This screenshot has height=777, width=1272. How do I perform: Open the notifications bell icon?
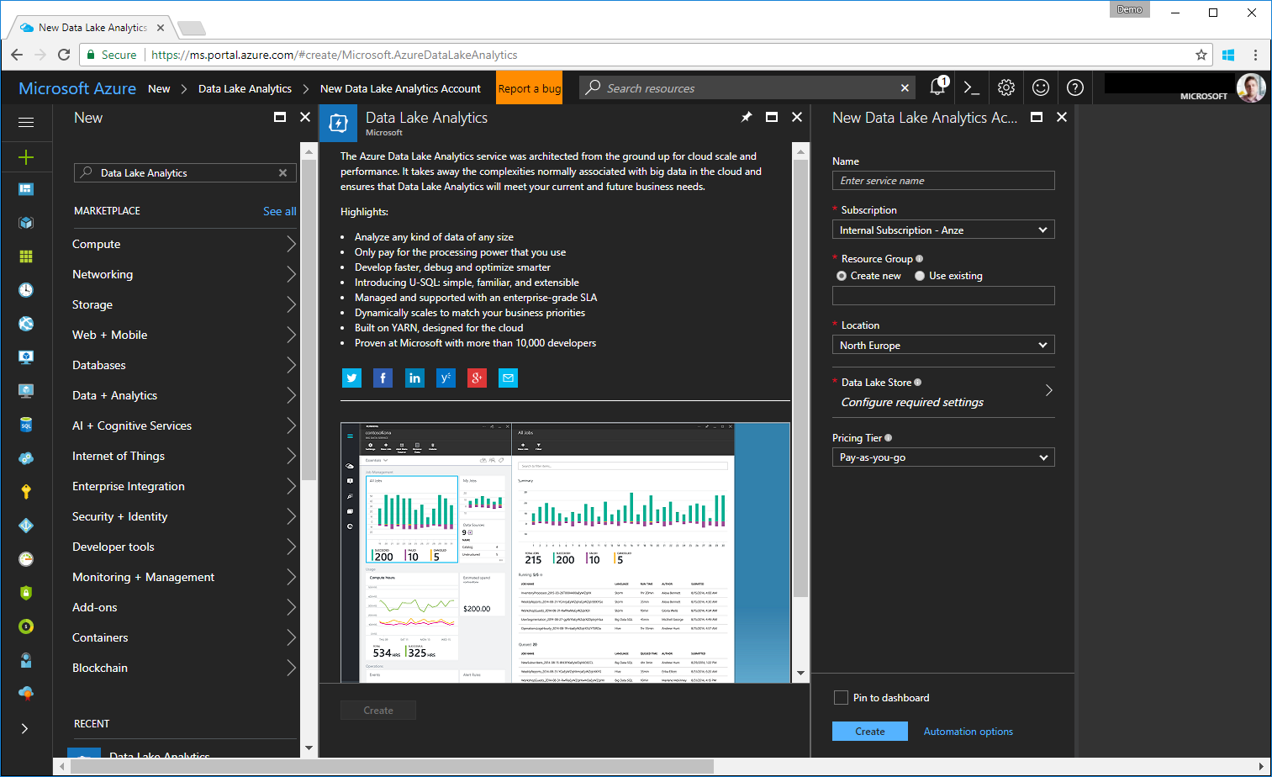tap(938, 87)
